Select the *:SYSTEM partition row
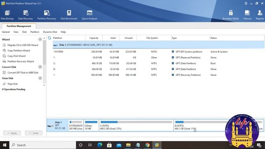The image size is (265, 149). tap(159, 52)
